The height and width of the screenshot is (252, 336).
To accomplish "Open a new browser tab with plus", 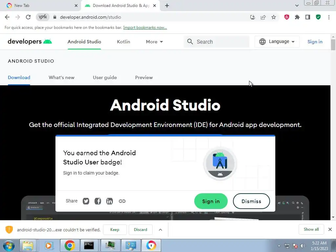I will 167,6.
